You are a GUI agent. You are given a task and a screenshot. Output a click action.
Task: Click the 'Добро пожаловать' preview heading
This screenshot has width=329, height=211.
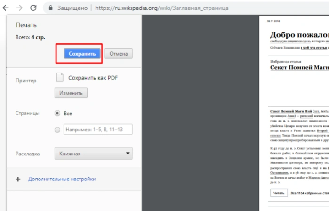point(300,35)
